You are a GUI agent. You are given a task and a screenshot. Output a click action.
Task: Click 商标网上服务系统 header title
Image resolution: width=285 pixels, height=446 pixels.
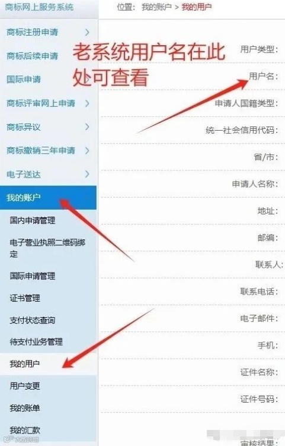coord(39,7)
